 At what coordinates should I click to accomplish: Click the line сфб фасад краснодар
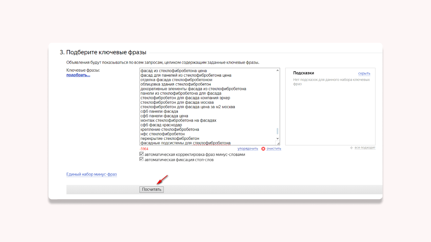(161, 125)
